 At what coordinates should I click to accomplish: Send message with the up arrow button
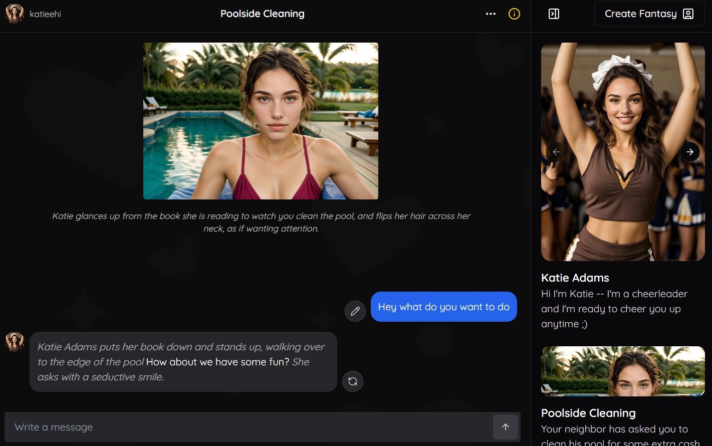point(505,427)
